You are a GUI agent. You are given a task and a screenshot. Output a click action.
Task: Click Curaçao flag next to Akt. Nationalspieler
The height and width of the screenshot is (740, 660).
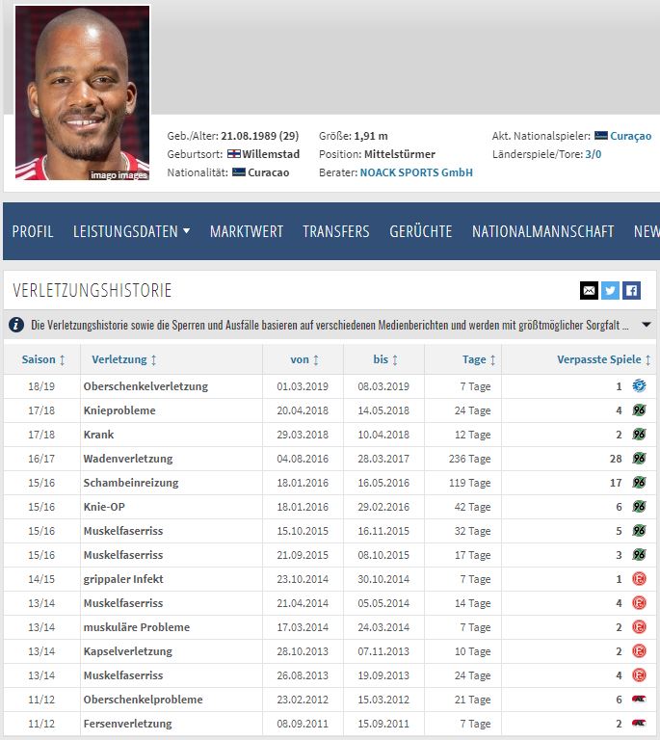point(600,136)
